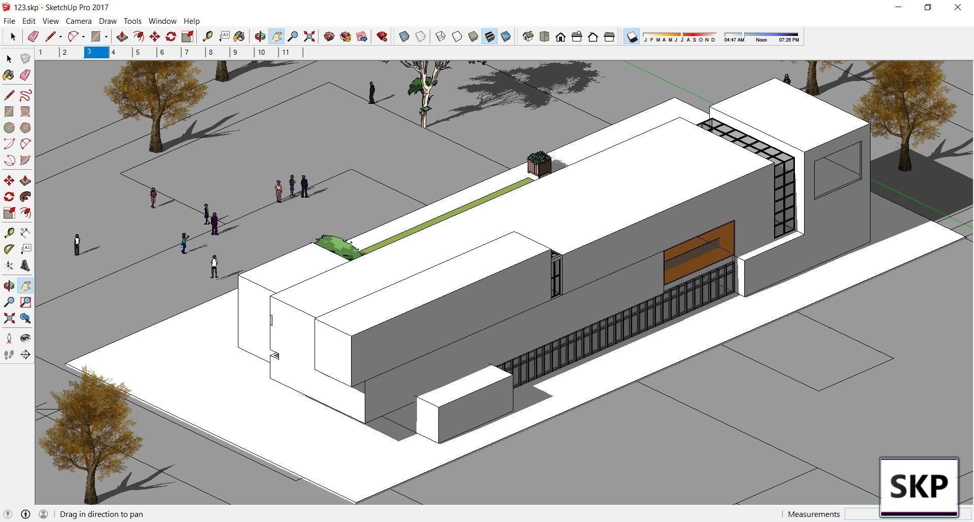Select Tape Measure tool in top toolbar
Screen dimensions: 974x522
click(207, 36)
